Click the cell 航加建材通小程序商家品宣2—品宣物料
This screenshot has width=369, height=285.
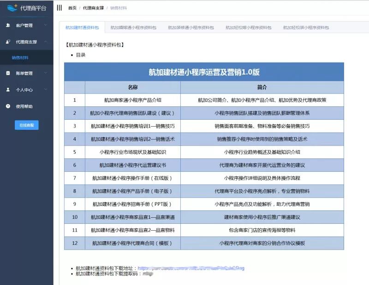(x=133, y=230)
